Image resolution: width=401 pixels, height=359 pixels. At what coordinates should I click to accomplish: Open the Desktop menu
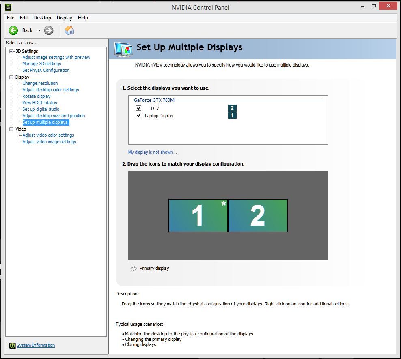[42, 17]
